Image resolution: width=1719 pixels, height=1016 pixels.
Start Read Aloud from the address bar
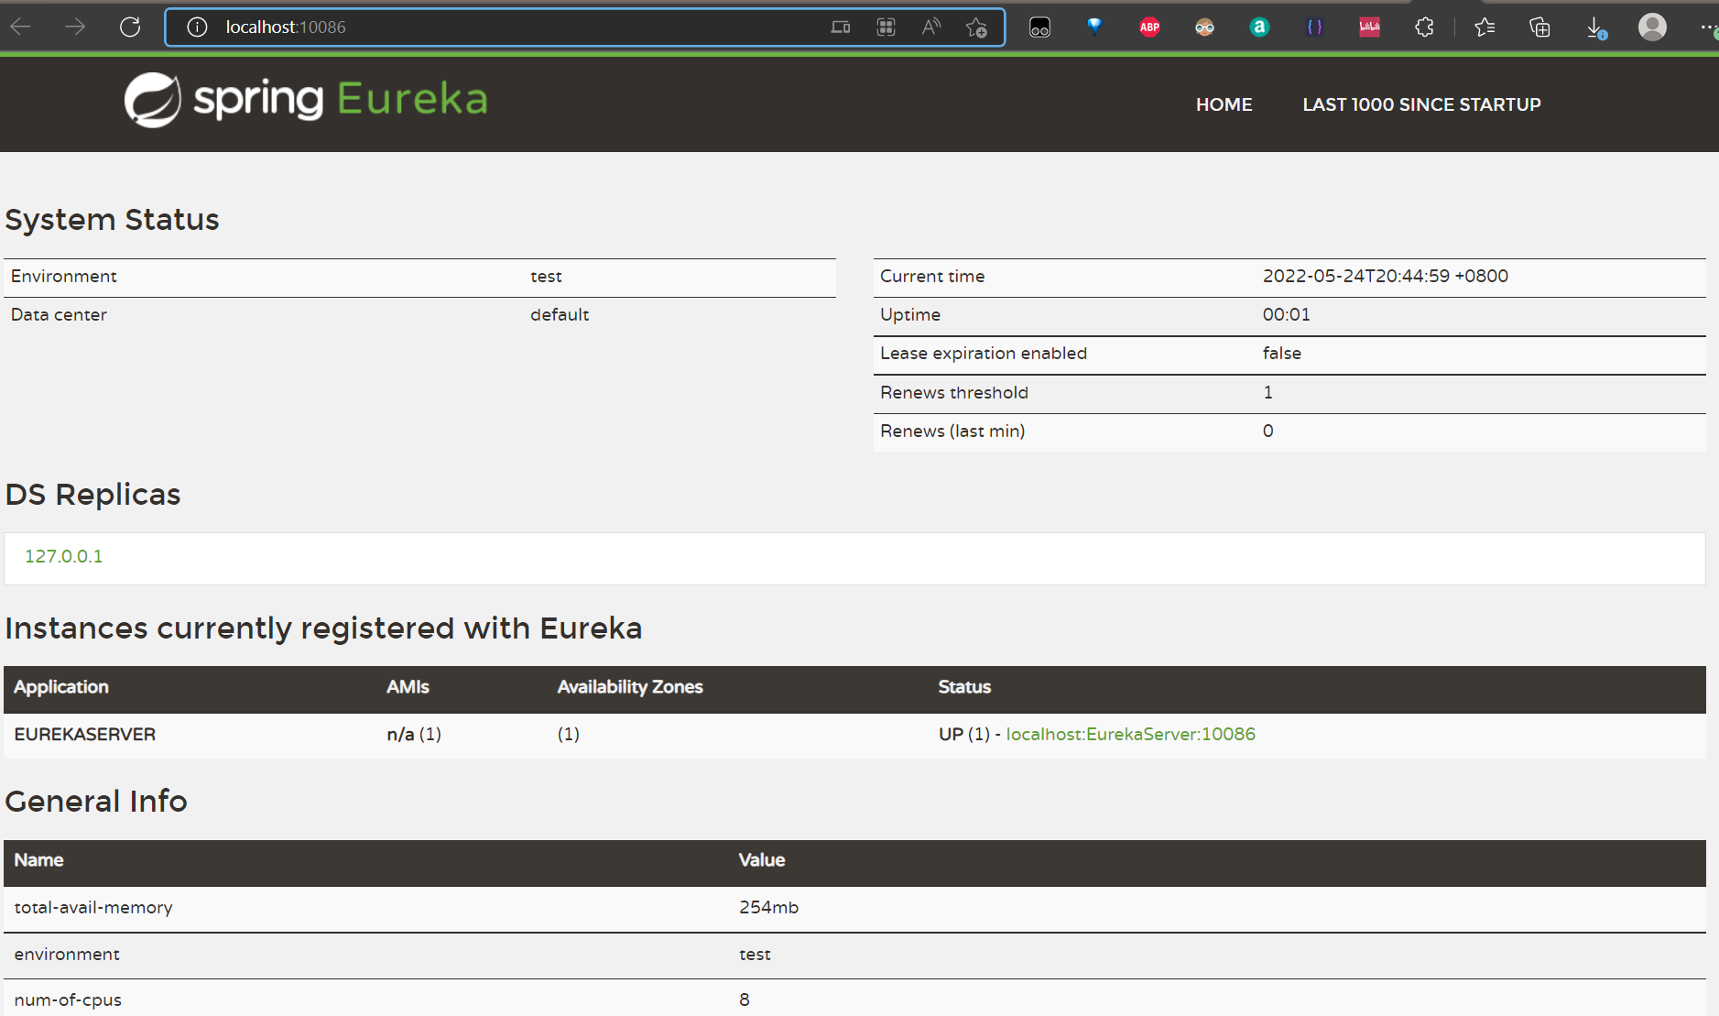(931, 27)
